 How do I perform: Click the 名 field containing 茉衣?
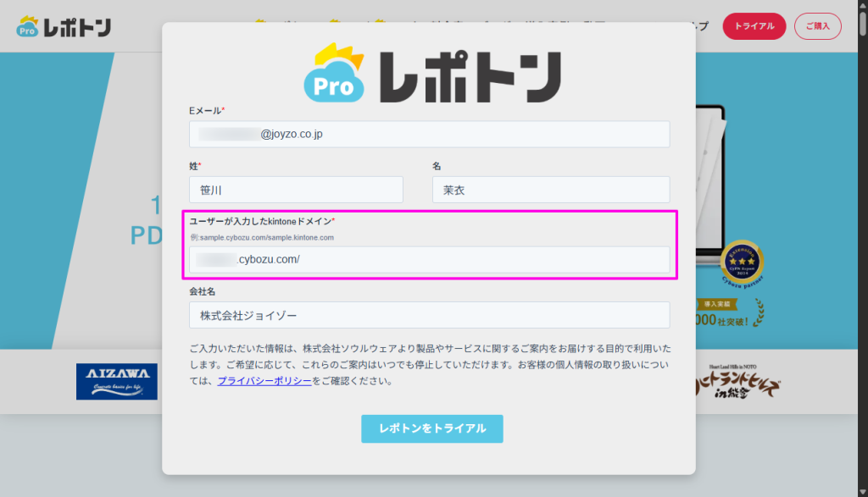click(550, 190)
